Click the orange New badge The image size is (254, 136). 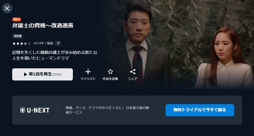(x=17, y=19)
